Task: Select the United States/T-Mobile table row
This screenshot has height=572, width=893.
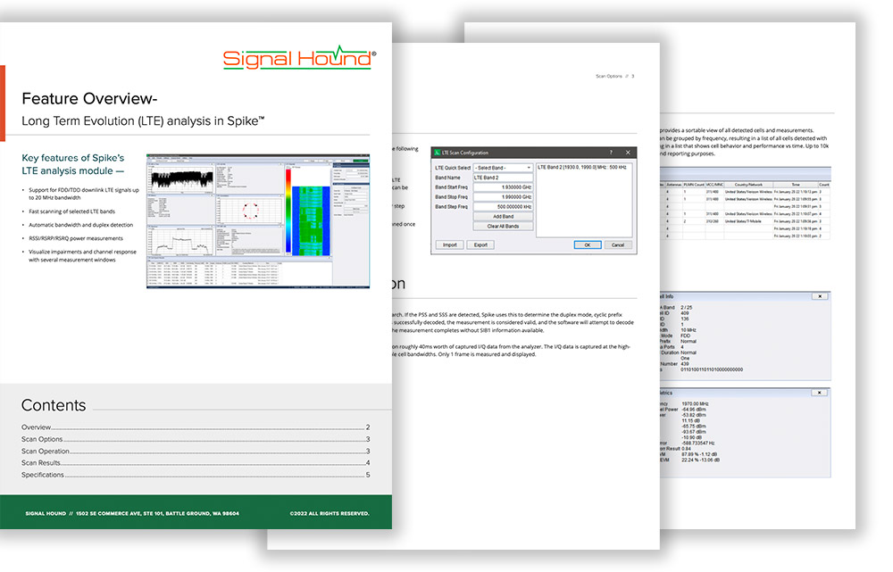Action: tap(745, 220)
